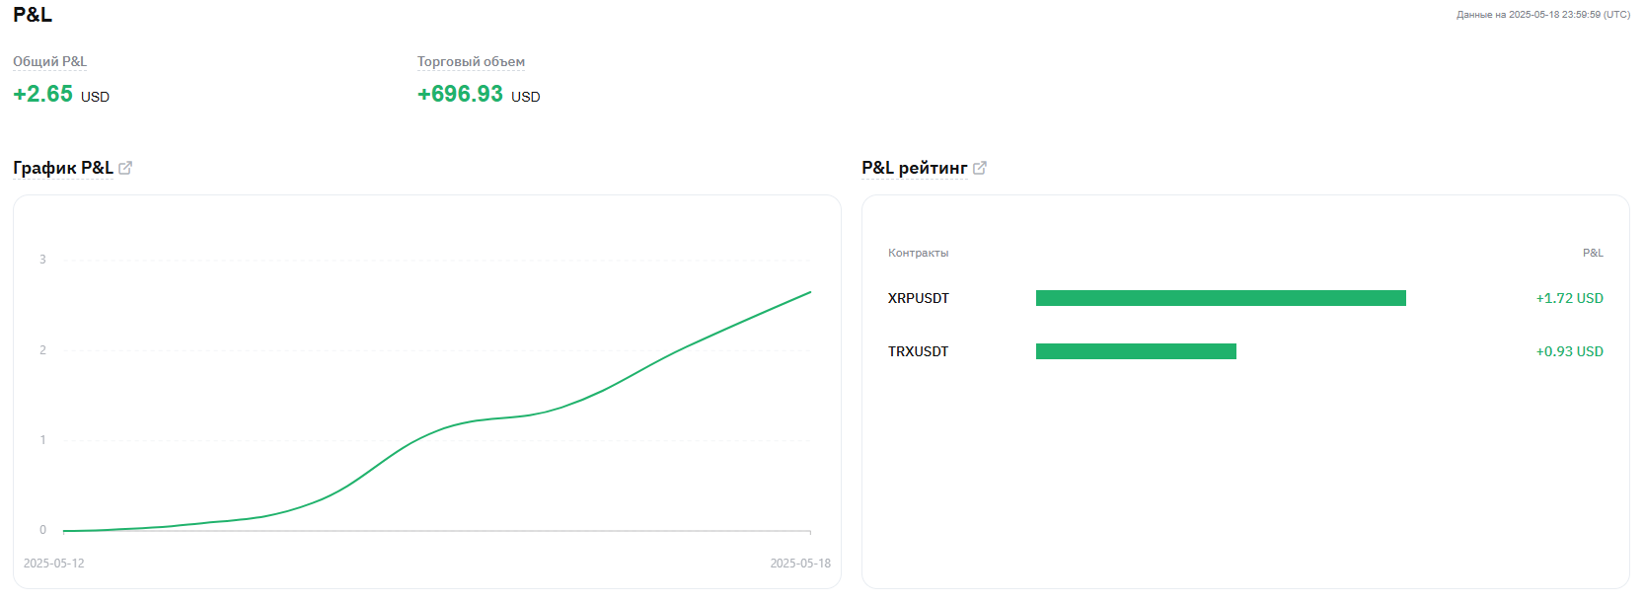The image size is (1643, 603).
Task: Click the P&L рейтинг heading
Action: pyautogui.click(x=915, y=168)
